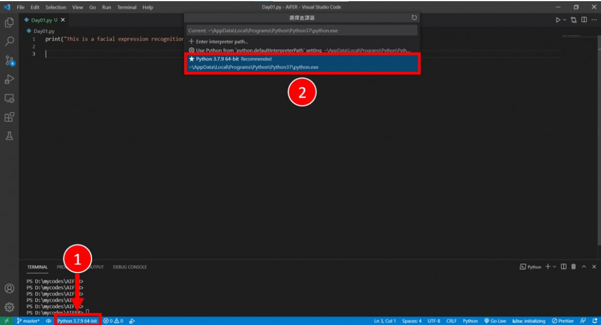This screenshot has width=601, height=325.
Task: Click Python 3.7.9 64-bit interpreter in status bar
Action: 77,321
